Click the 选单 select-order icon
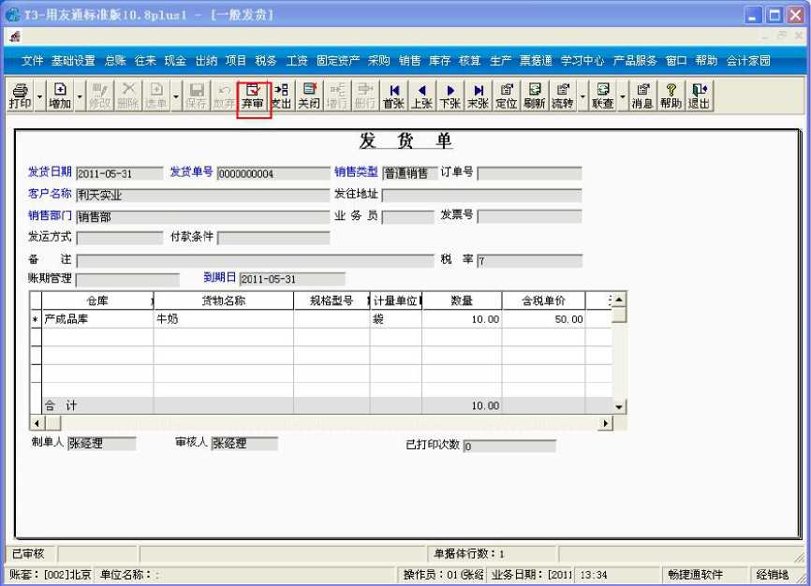Viewport: 811px width, 586px height. pyautogui.click(x=155, y=96)
